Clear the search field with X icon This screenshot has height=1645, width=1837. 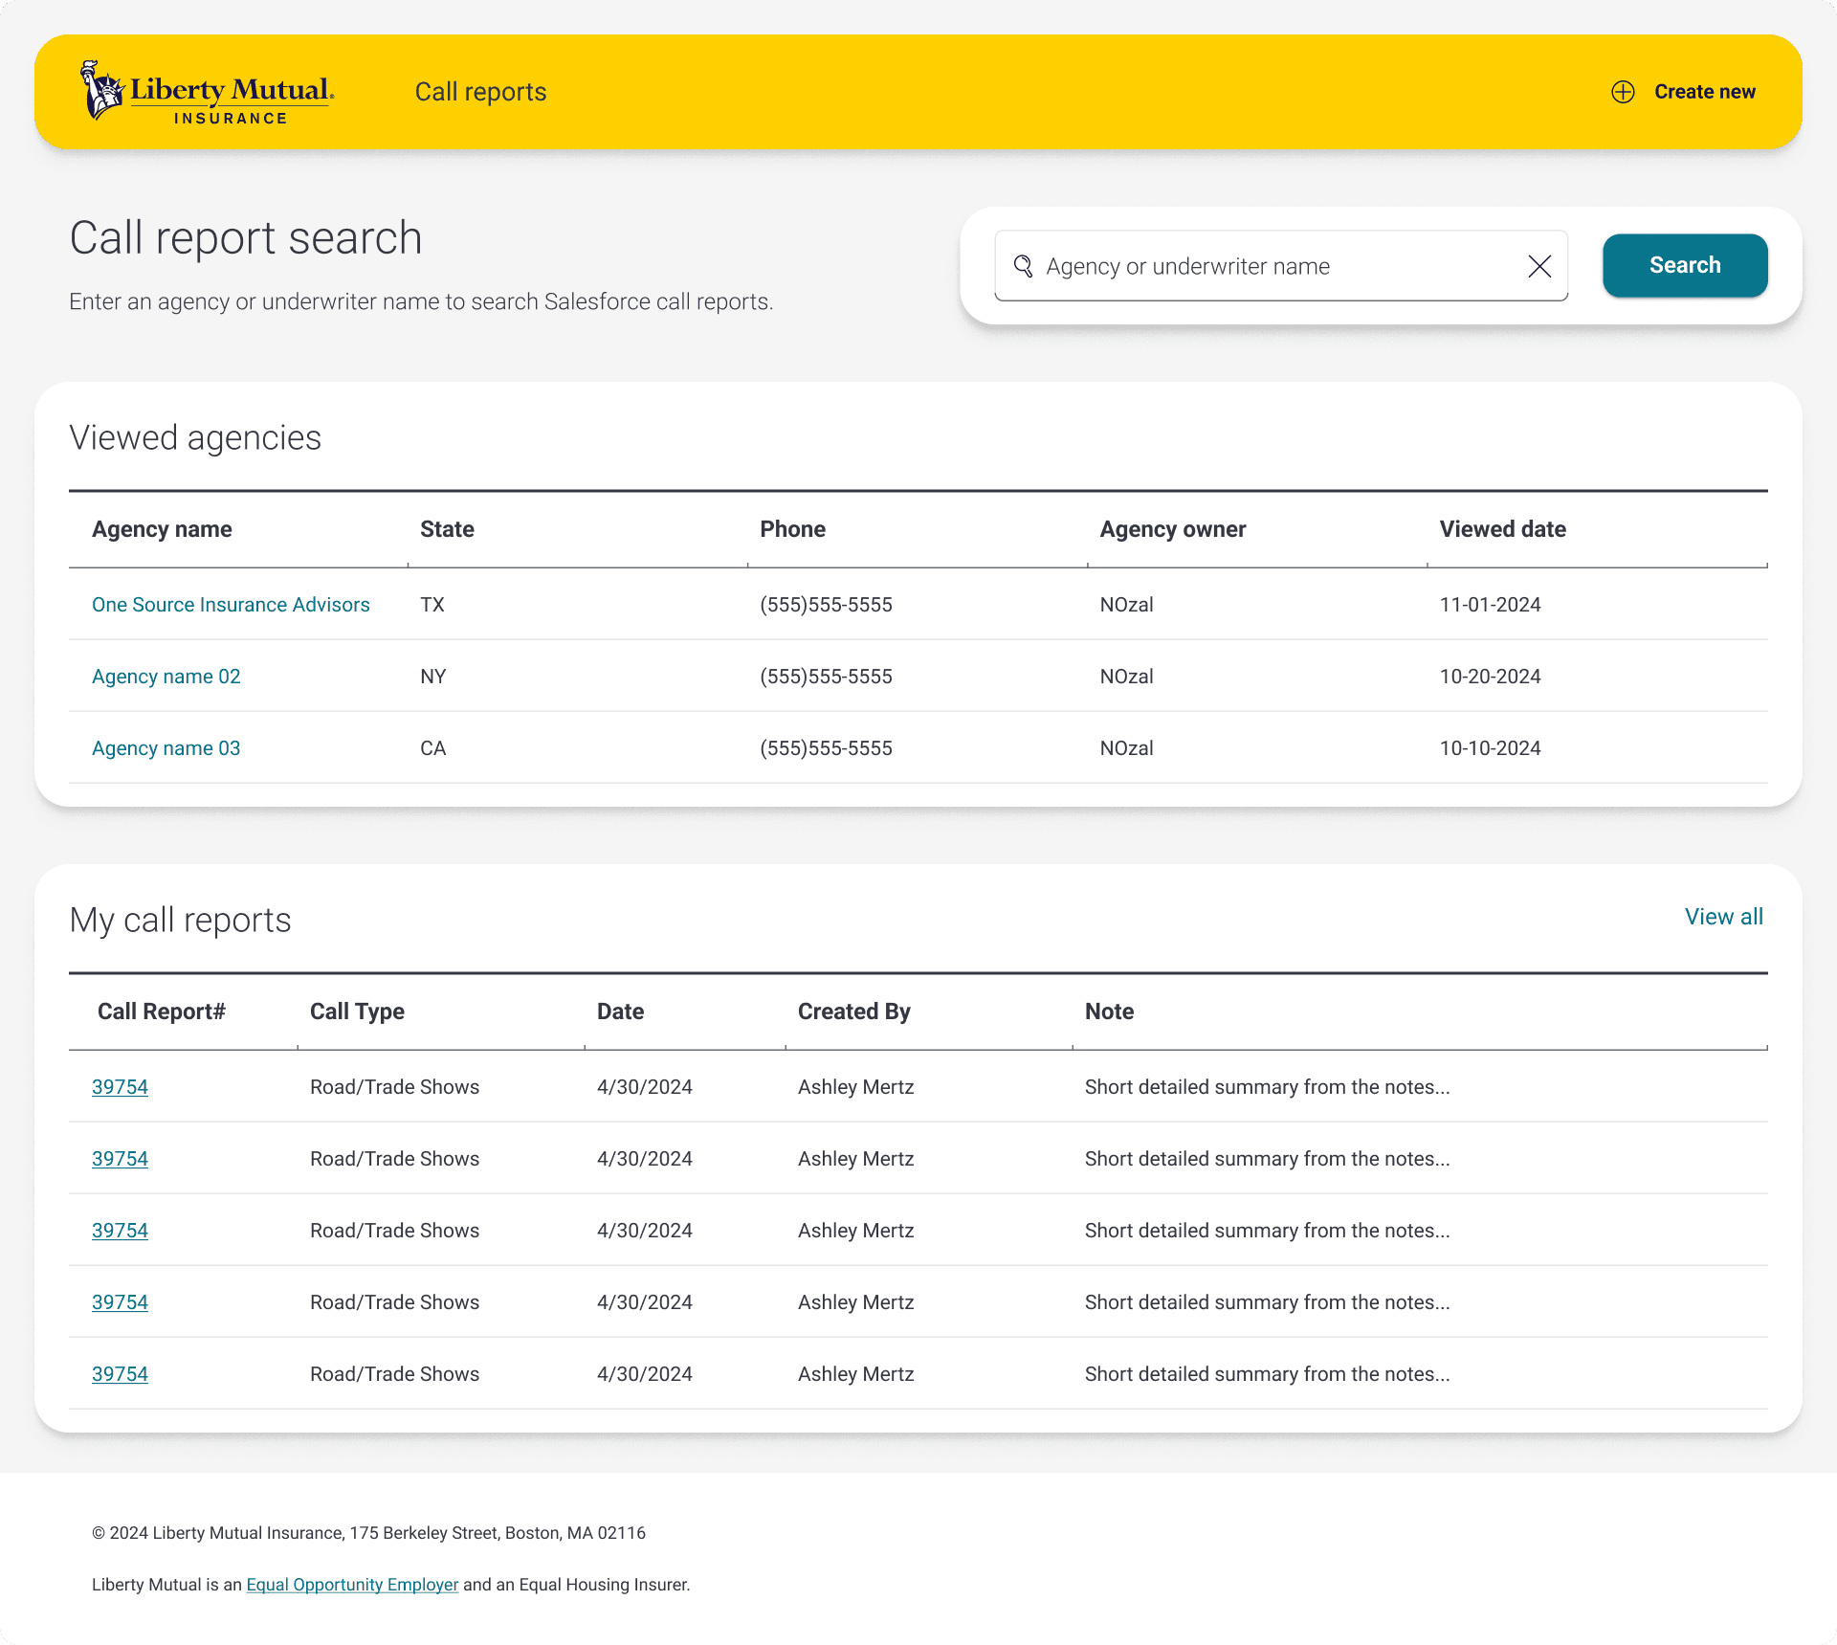(x=1539, y=266)
